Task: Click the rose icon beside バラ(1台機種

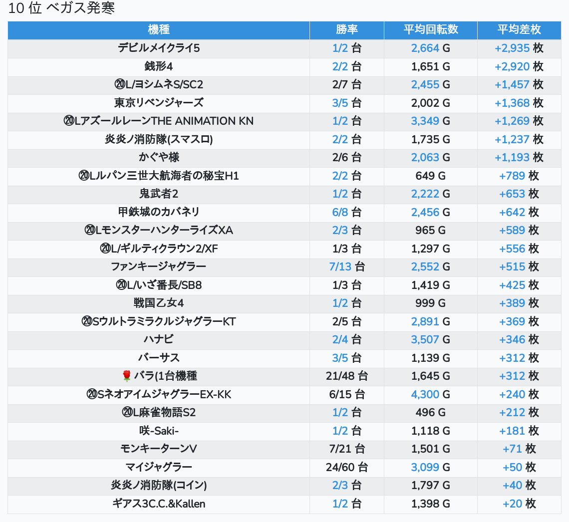Action: [126, 376]
